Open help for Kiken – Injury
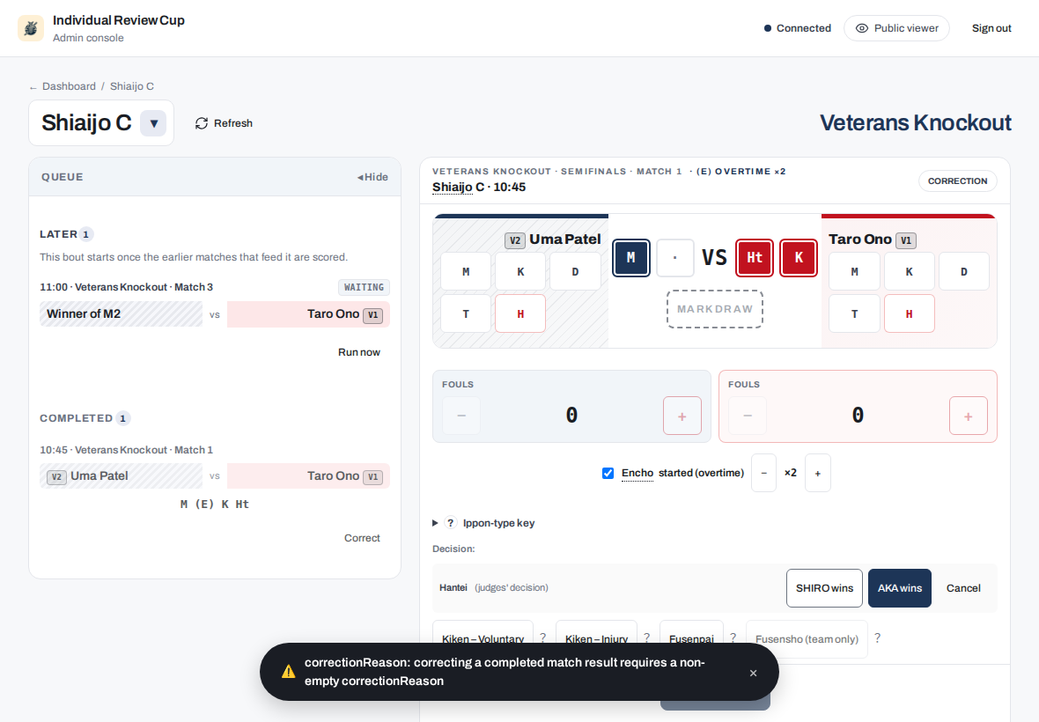 tap(646, 637)
